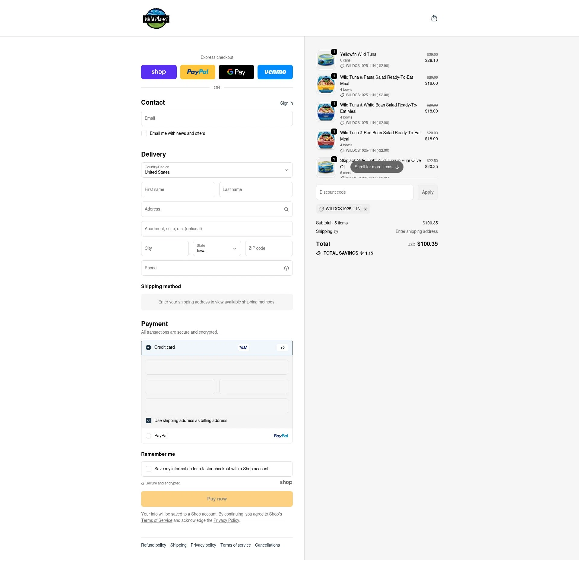Open the phone number help icon
Viewport: 579px width, 584px height.
(286, 268)
